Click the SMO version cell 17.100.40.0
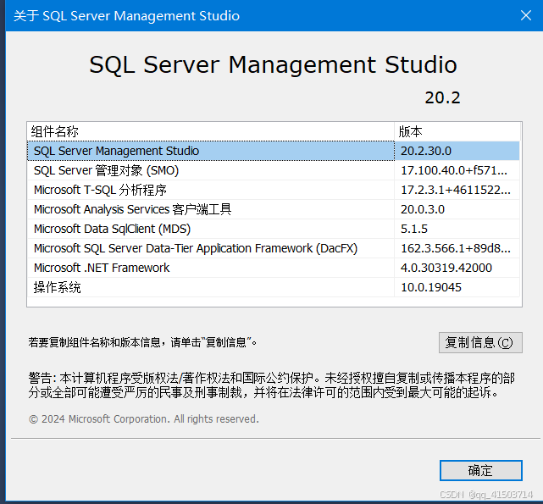Viewport: 543px width, 504px height. [454, 170]
